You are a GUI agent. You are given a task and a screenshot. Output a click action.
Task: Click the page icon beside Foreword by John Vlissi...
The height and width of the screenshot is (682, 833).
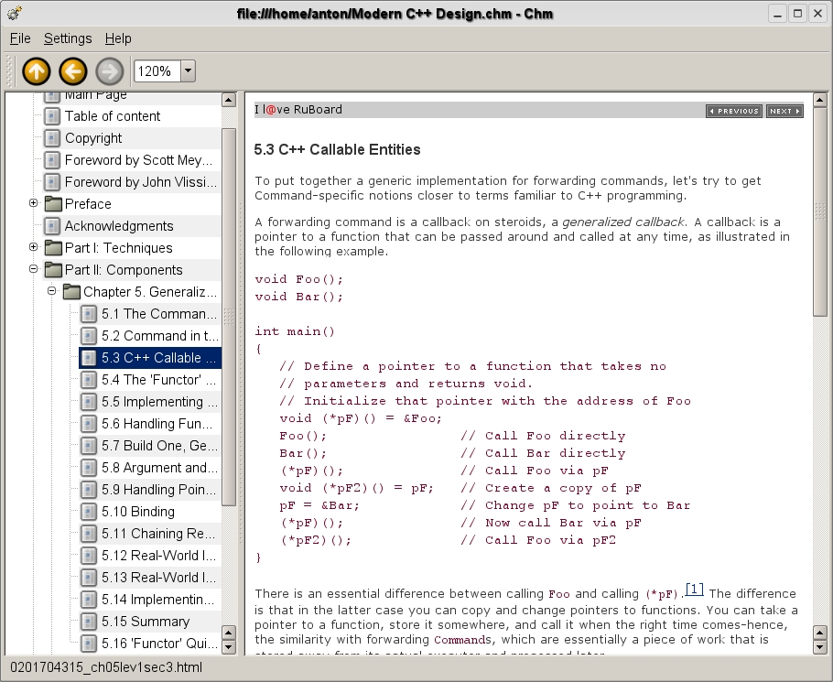pos(52,182)
